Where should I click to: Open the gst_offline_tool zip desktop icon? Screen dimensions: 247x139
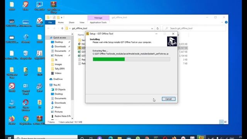[54, 7]
